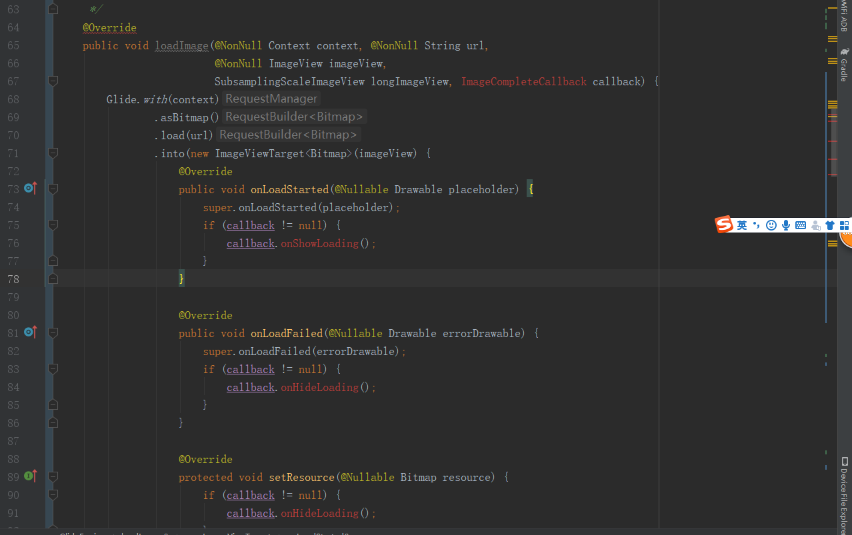Click line number 78 in the gutter

click(13, 278)
